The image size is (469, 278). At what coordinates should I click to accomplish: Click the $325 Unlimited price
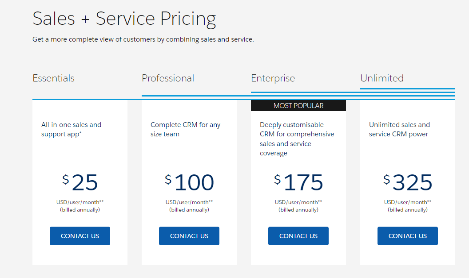[408, 182]
